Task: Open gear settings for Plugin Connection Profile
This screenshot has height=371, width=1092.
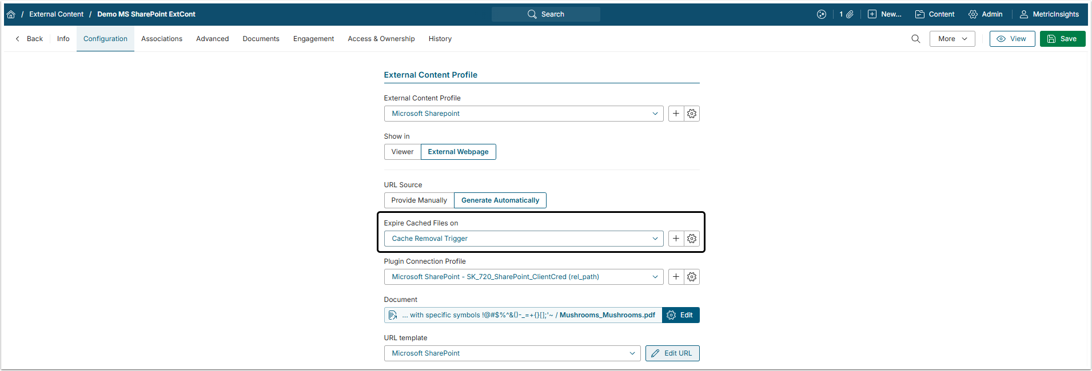Action: click(692, 277)
